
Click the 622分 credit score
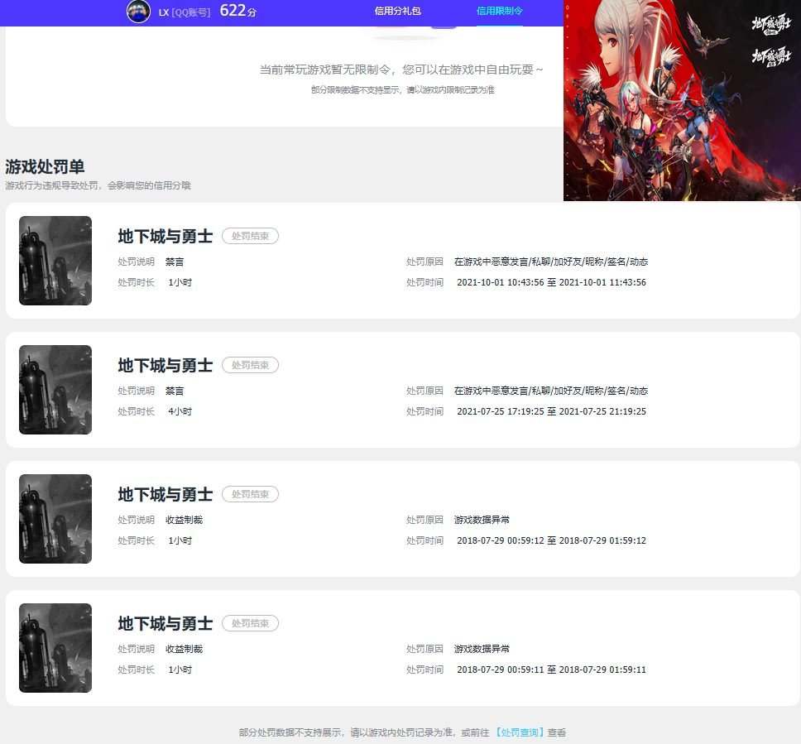coord(237,10)
